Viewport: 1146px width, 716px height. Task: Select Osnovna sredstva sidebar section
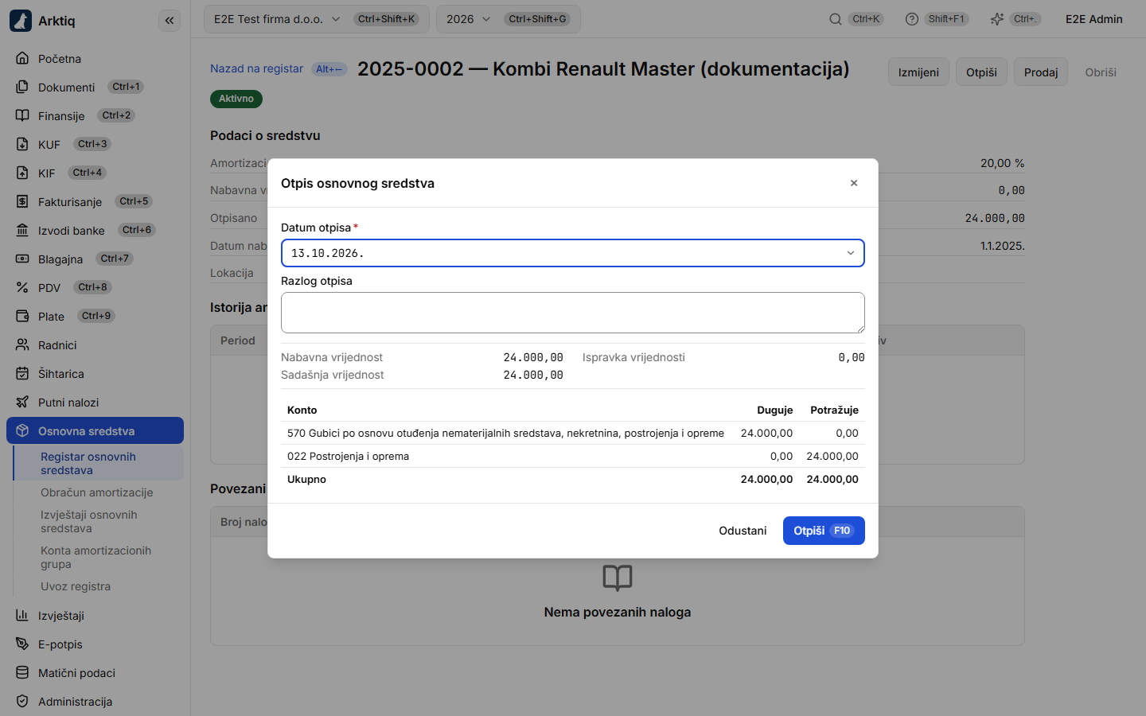(95, 430)
